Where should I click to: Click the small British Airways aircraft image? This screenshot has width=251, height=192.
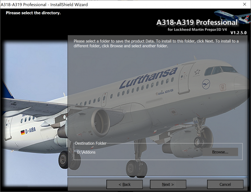coord(232,16)
